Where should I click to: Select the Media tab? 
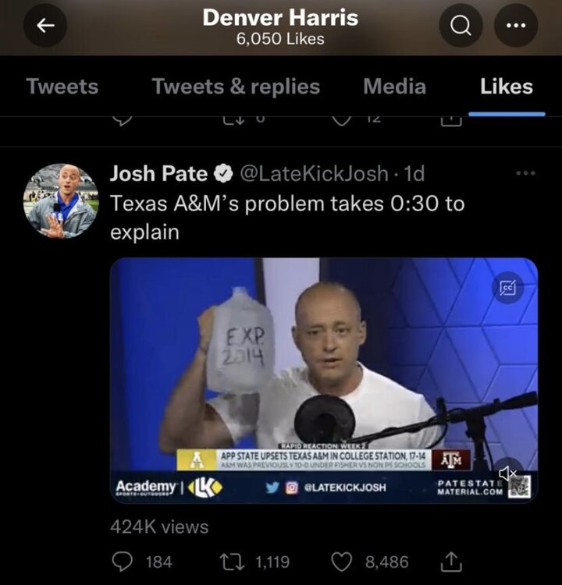[394, 87]
